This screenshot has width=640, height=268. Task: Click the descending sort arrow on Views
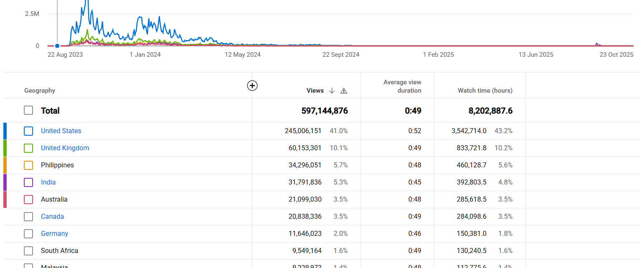click(332, 91)
